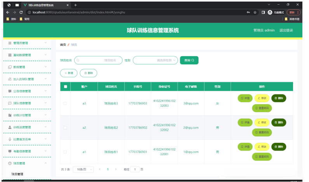
Task: Bookmark this page with the star icon
Action: pyautogui.click(x=255, y=12)
